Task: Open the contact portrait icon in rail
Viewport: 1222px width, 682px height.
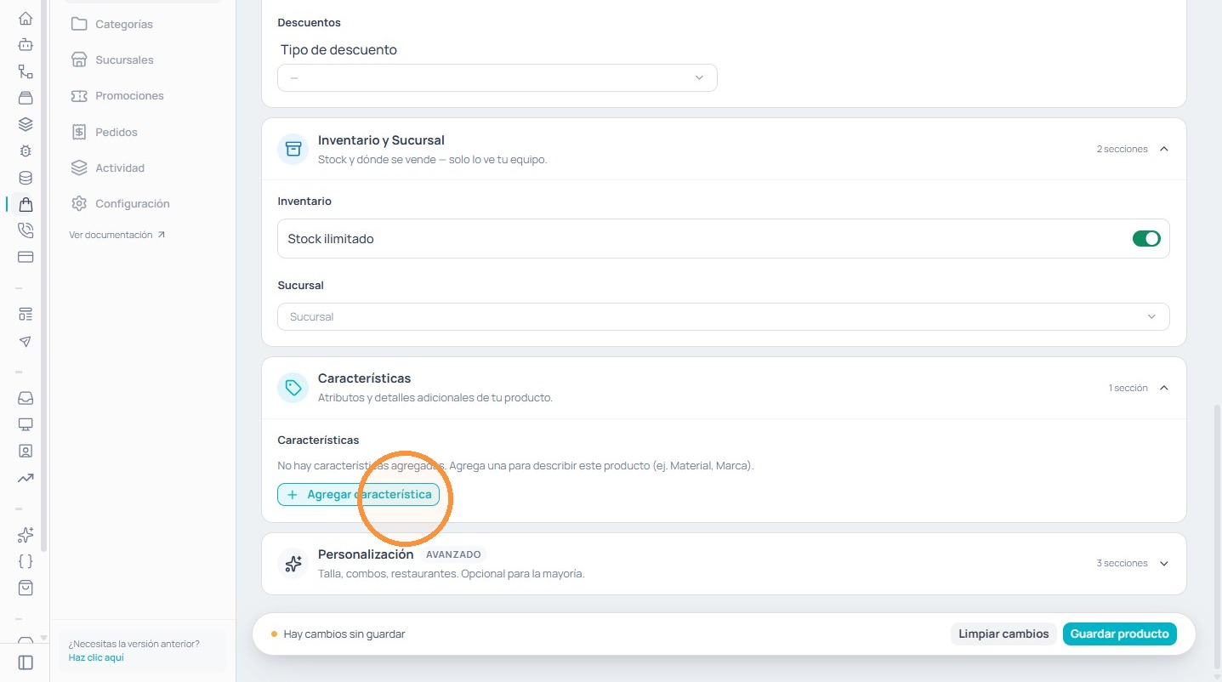Action: [26, 451]
